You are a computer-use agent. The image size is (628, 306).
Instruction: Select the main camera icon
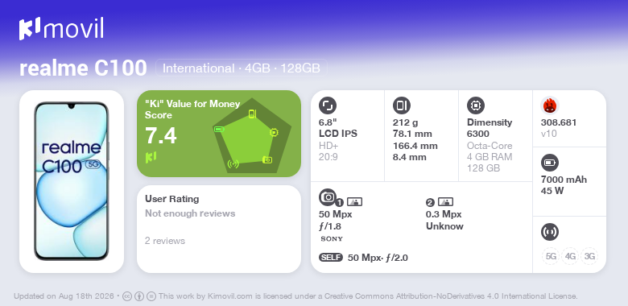(328, 196)
